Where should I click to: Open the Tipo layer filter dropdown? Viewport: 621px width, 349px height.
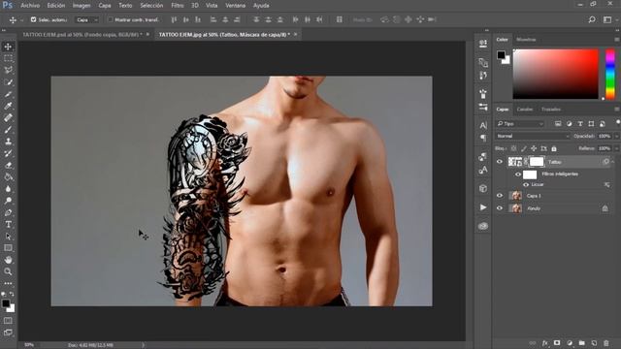pos(520,124)
